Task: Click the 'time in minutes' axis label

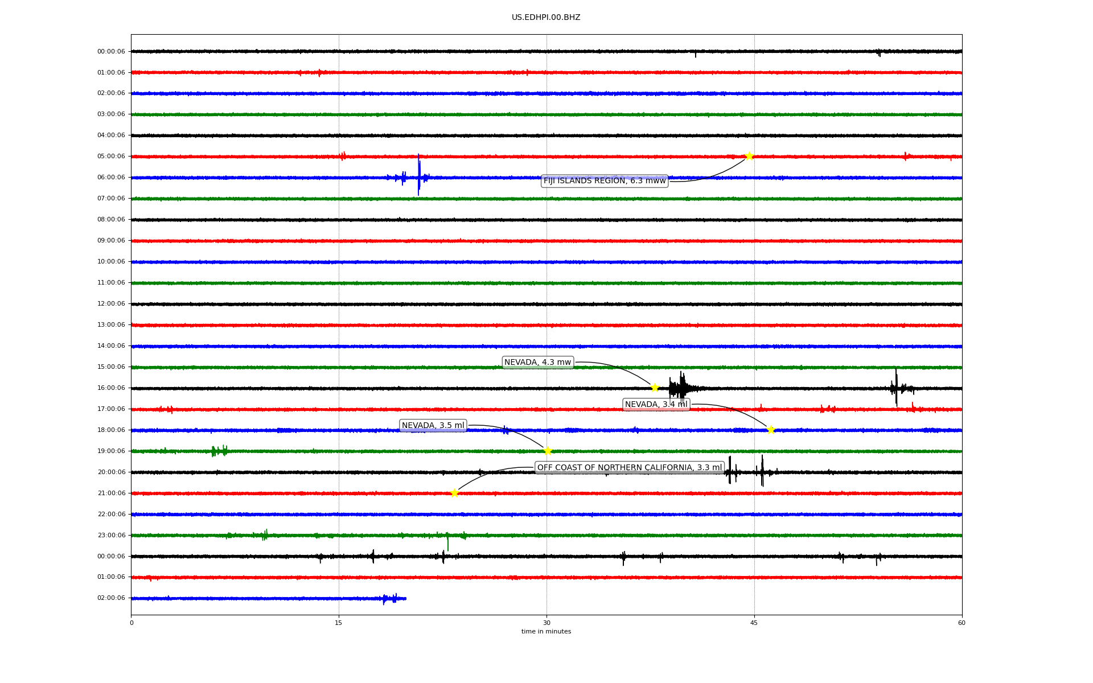Action: [546, 632]
